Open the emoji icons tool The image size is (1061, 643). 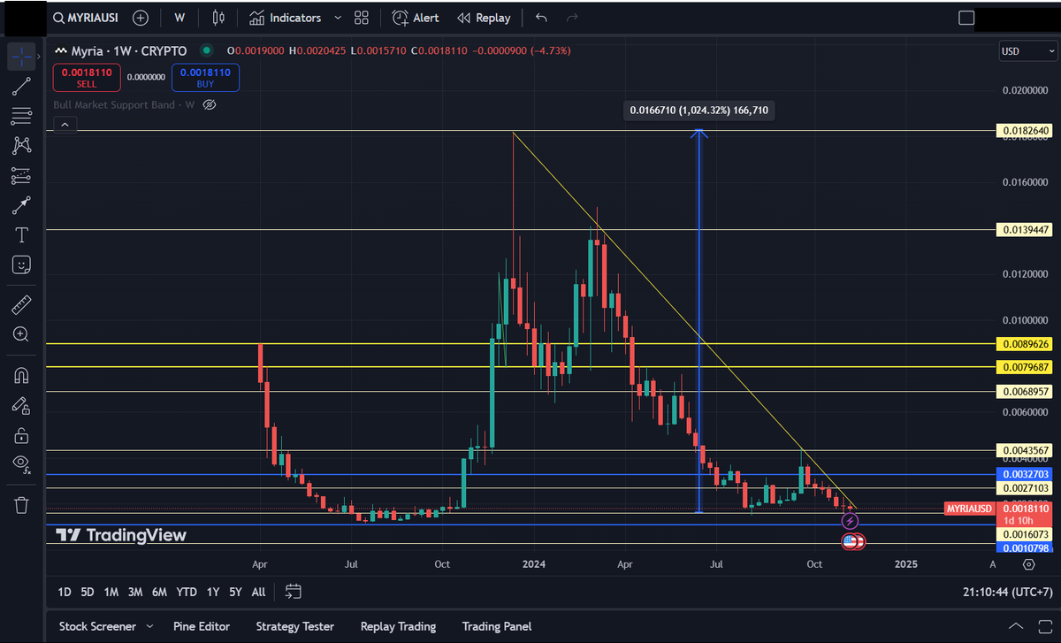[x=22, y=264]
